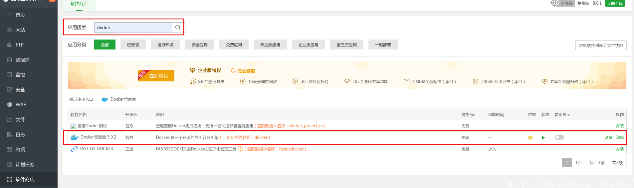The height and width of the screenshot is (188, 634).
Task: Click the 在线客服 chat icon
Action: pyautogui.click(x=234, y=71)
